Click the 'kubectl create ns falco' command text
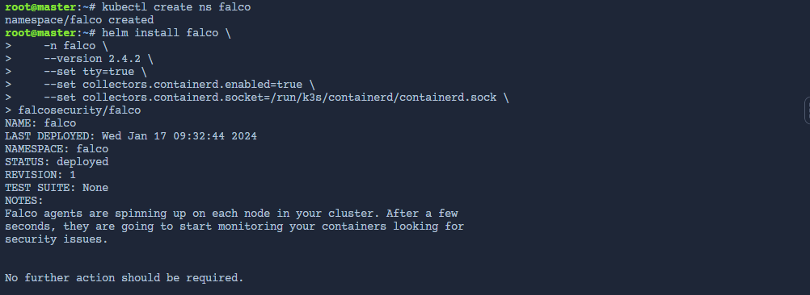 (x=176, y=7)
